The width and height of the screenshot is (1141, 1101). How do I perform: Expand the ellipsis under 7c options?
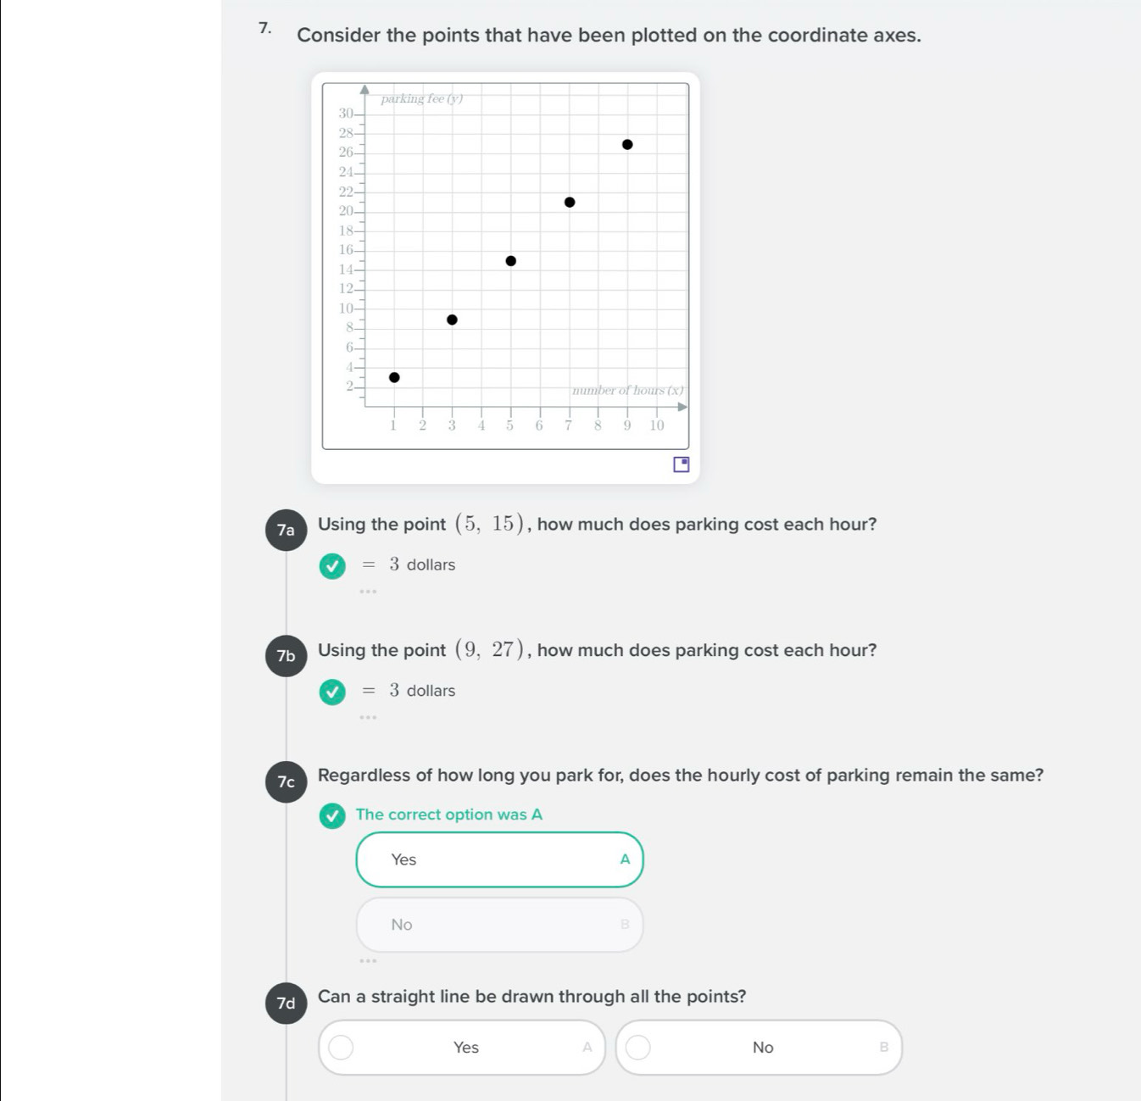coord(367,961)
